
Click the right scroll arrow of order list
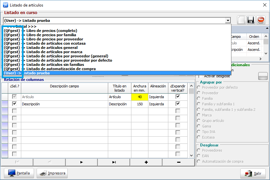(260, 59)
